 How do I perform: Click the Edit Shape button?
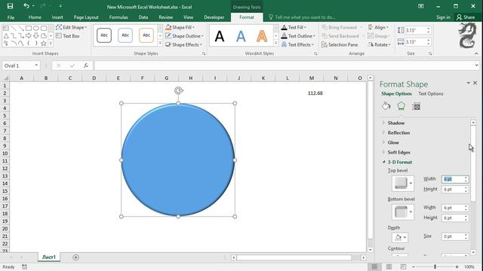[72, 27]
